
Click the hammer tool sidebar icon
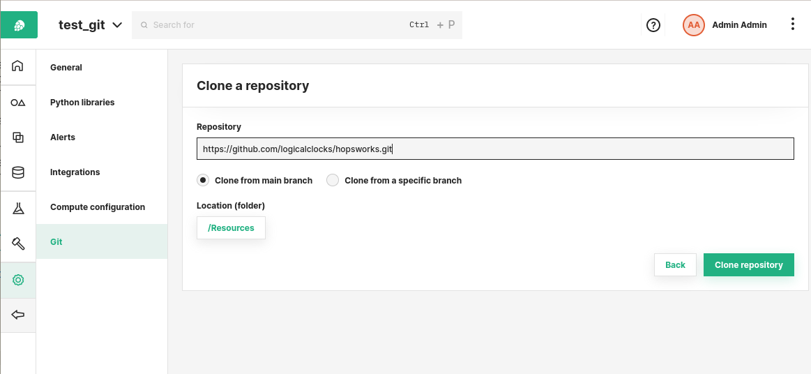click(x=18, y=244)
